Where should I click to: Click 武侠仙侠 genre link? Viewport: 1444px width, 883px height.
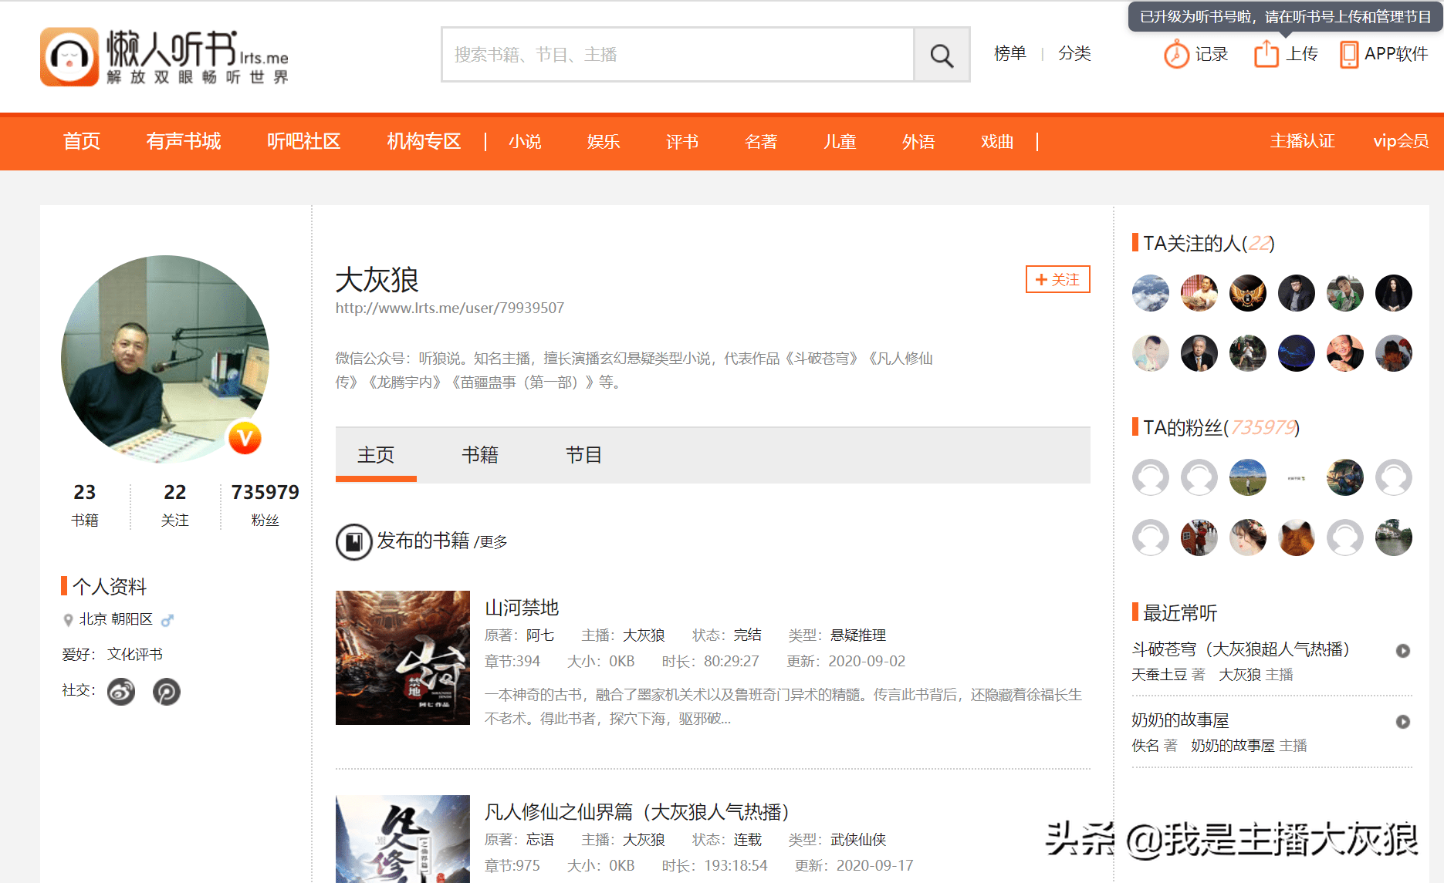(x=858, y=840)
